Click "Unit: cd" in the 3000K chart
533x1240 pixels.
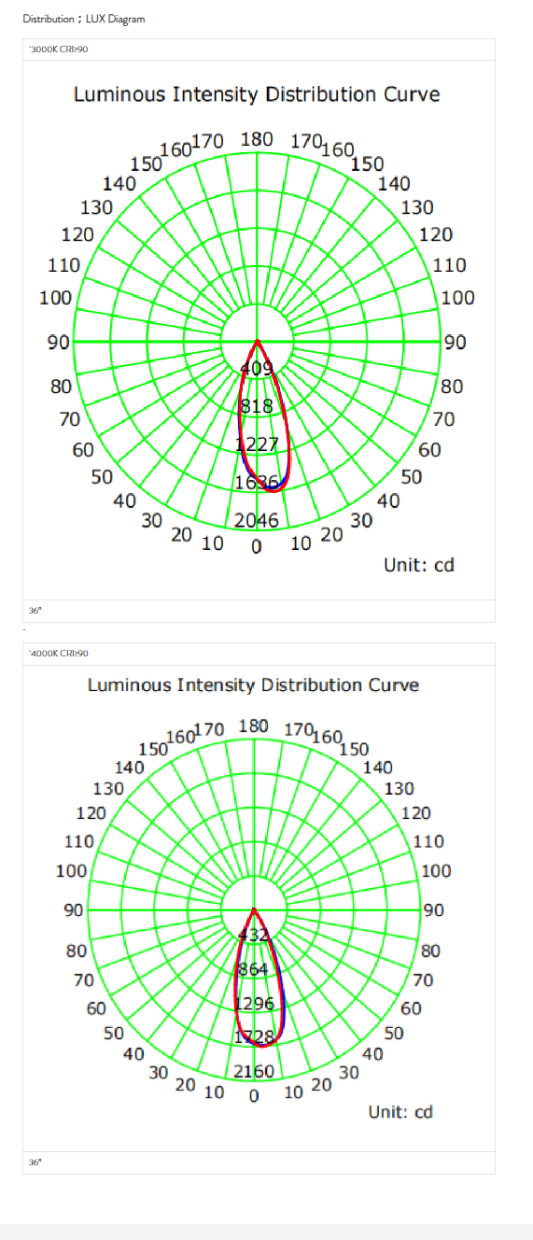419,565
